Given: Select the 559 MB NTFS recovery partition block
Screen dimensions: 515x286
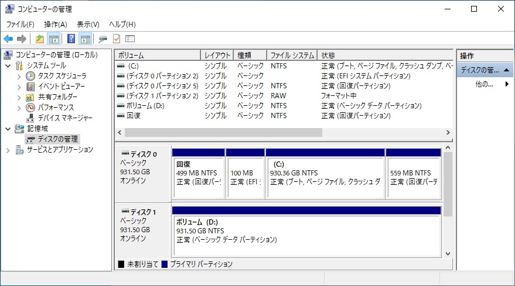Looking at the screenshot, I should point(414,174).
